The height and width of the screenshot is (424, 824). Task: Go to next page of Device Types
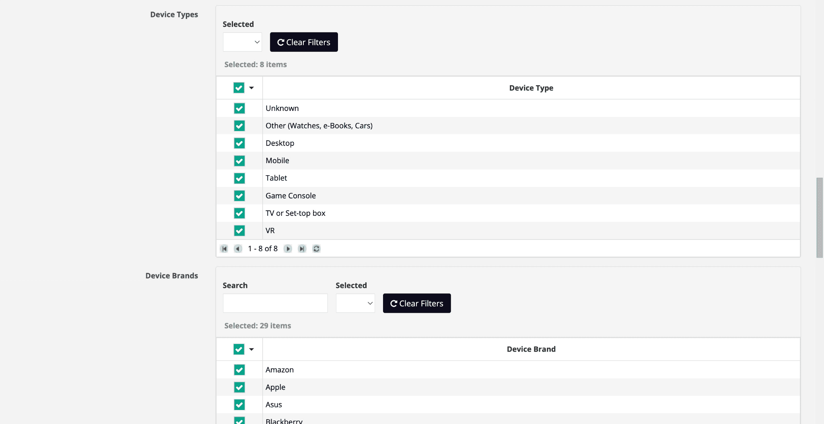[288, 249]
